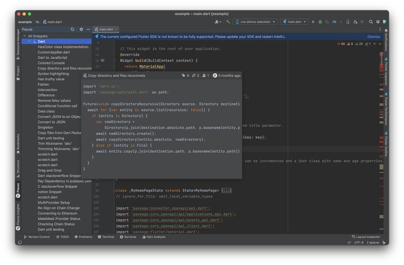Open the main.dart run configuration dropdown
Screen dimensions: 404x265
tap(294, 22)
